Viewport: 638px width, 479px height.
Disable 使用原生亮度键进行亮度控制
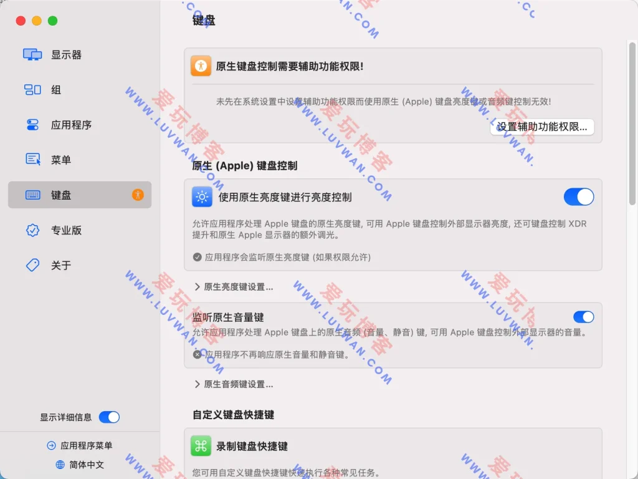(579, 196)
